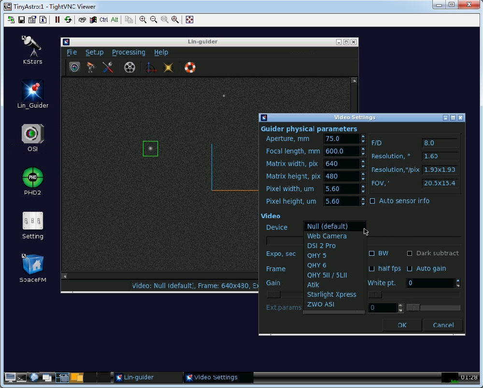Switch to Video Settings taskbar entry
Screen dimensions: 483x388
pyautogui.click(x=219, y=377)
